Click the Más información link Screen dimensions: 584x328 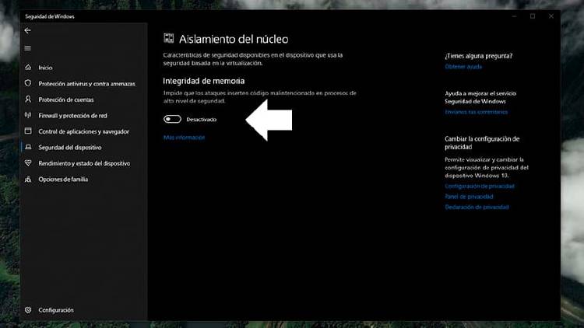[x=184, y=138]
